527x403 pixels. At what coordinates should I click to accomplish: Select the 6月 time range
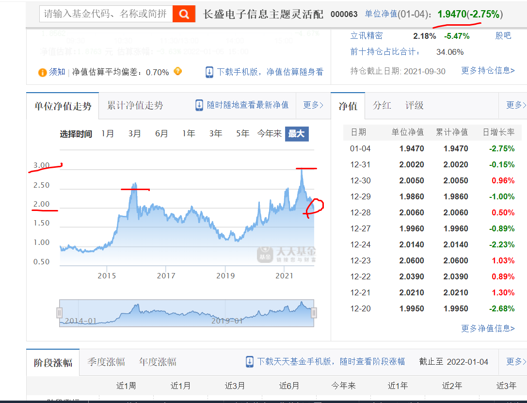(161, 134)
